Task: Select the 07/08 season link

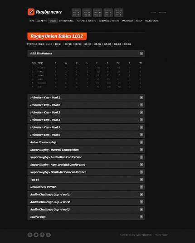Action: (x=88, y=44)
